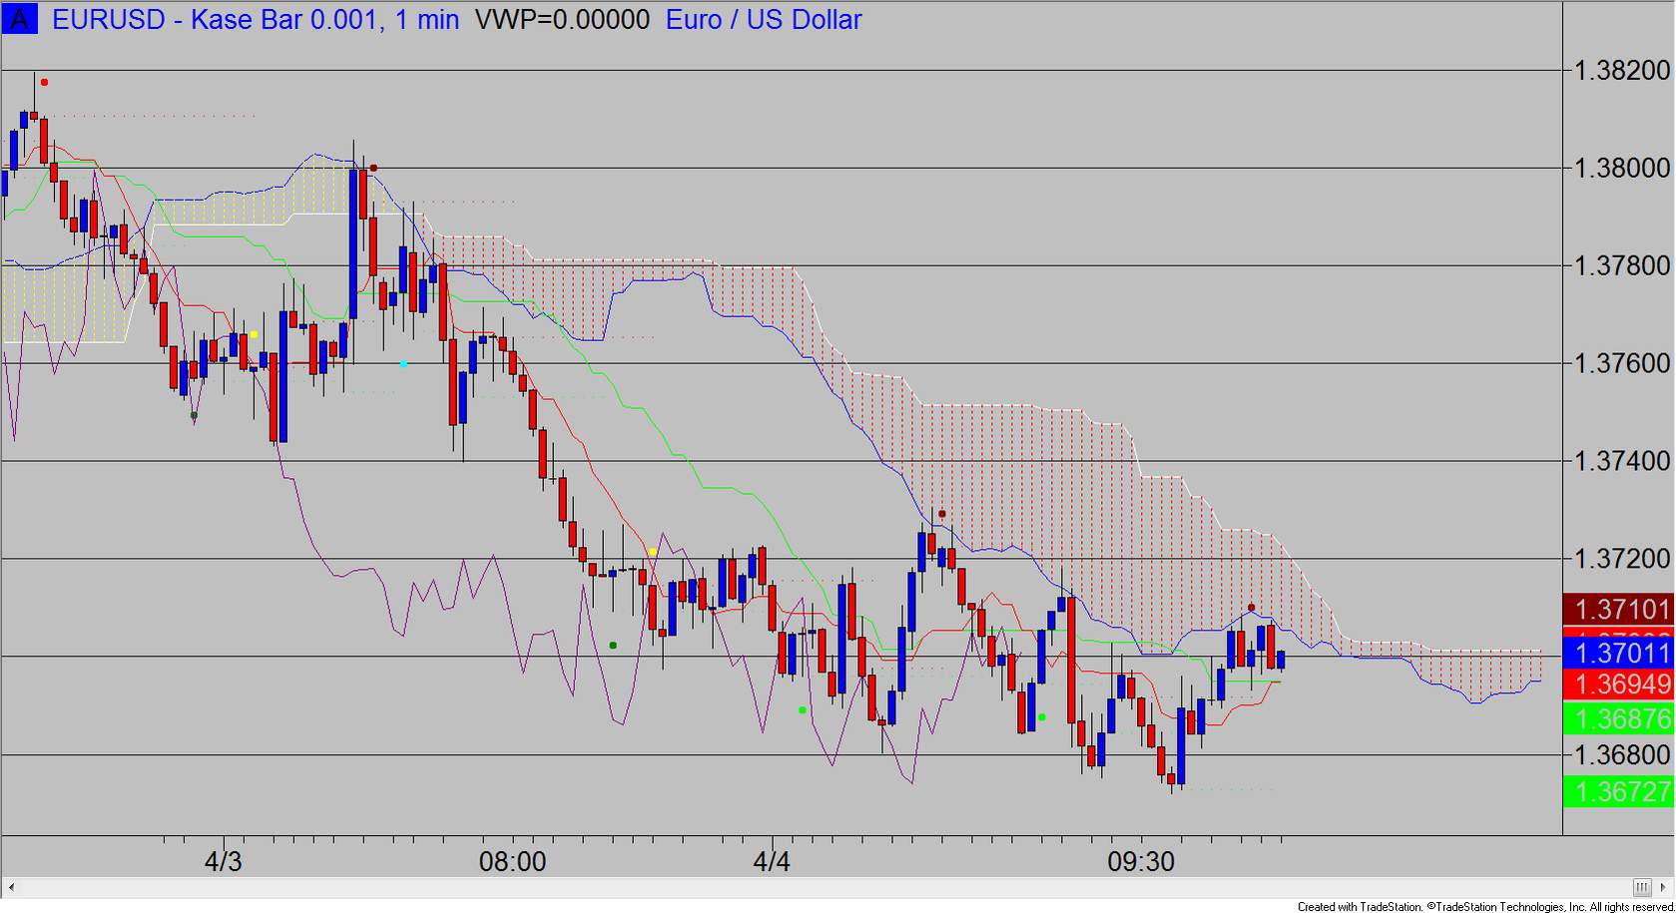Image resolution: width=1676 pixels, height=913 pixels.
Task: Select the green 1.36727 price marker
Action: pyautogui.click(x=1618, y=792)
